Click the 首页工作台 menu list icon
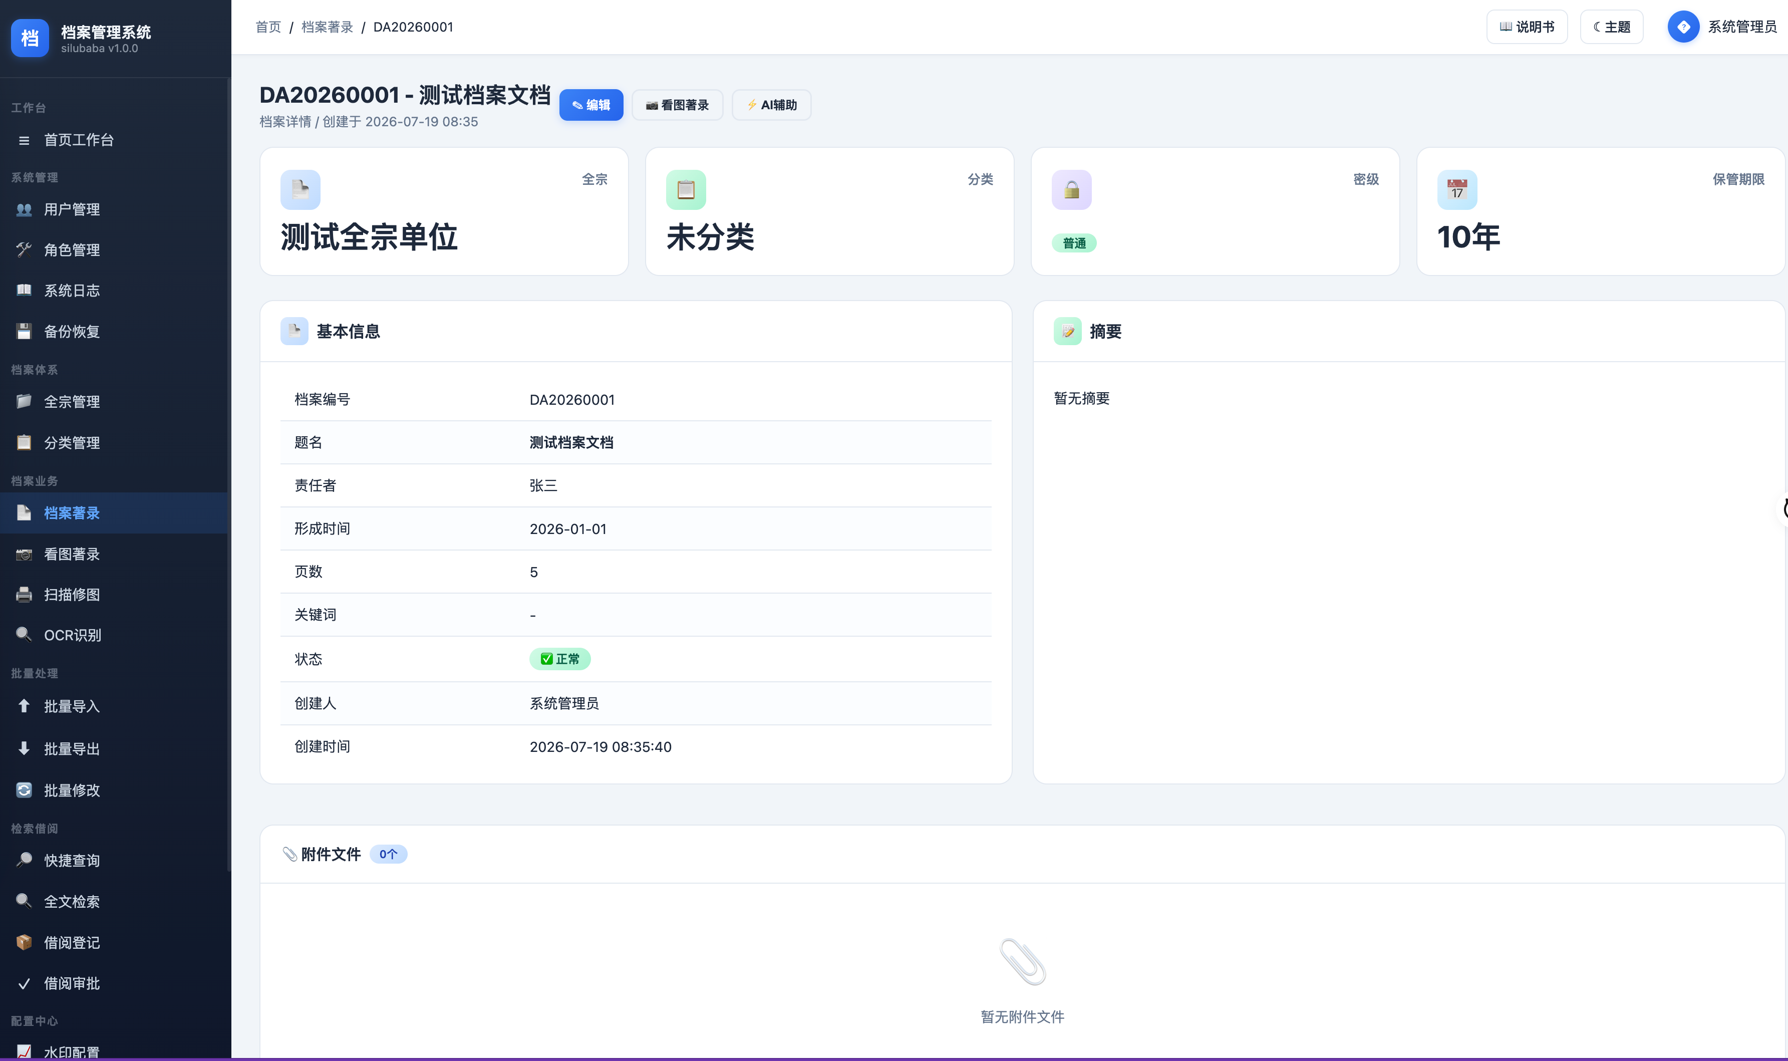Screen dimensions: 1788x1061 click(25, 140)
